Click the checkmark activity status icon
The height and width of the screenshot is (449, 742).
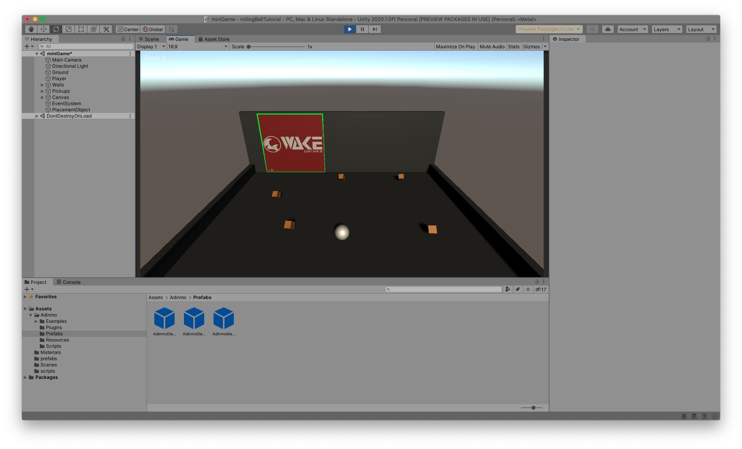715,416
